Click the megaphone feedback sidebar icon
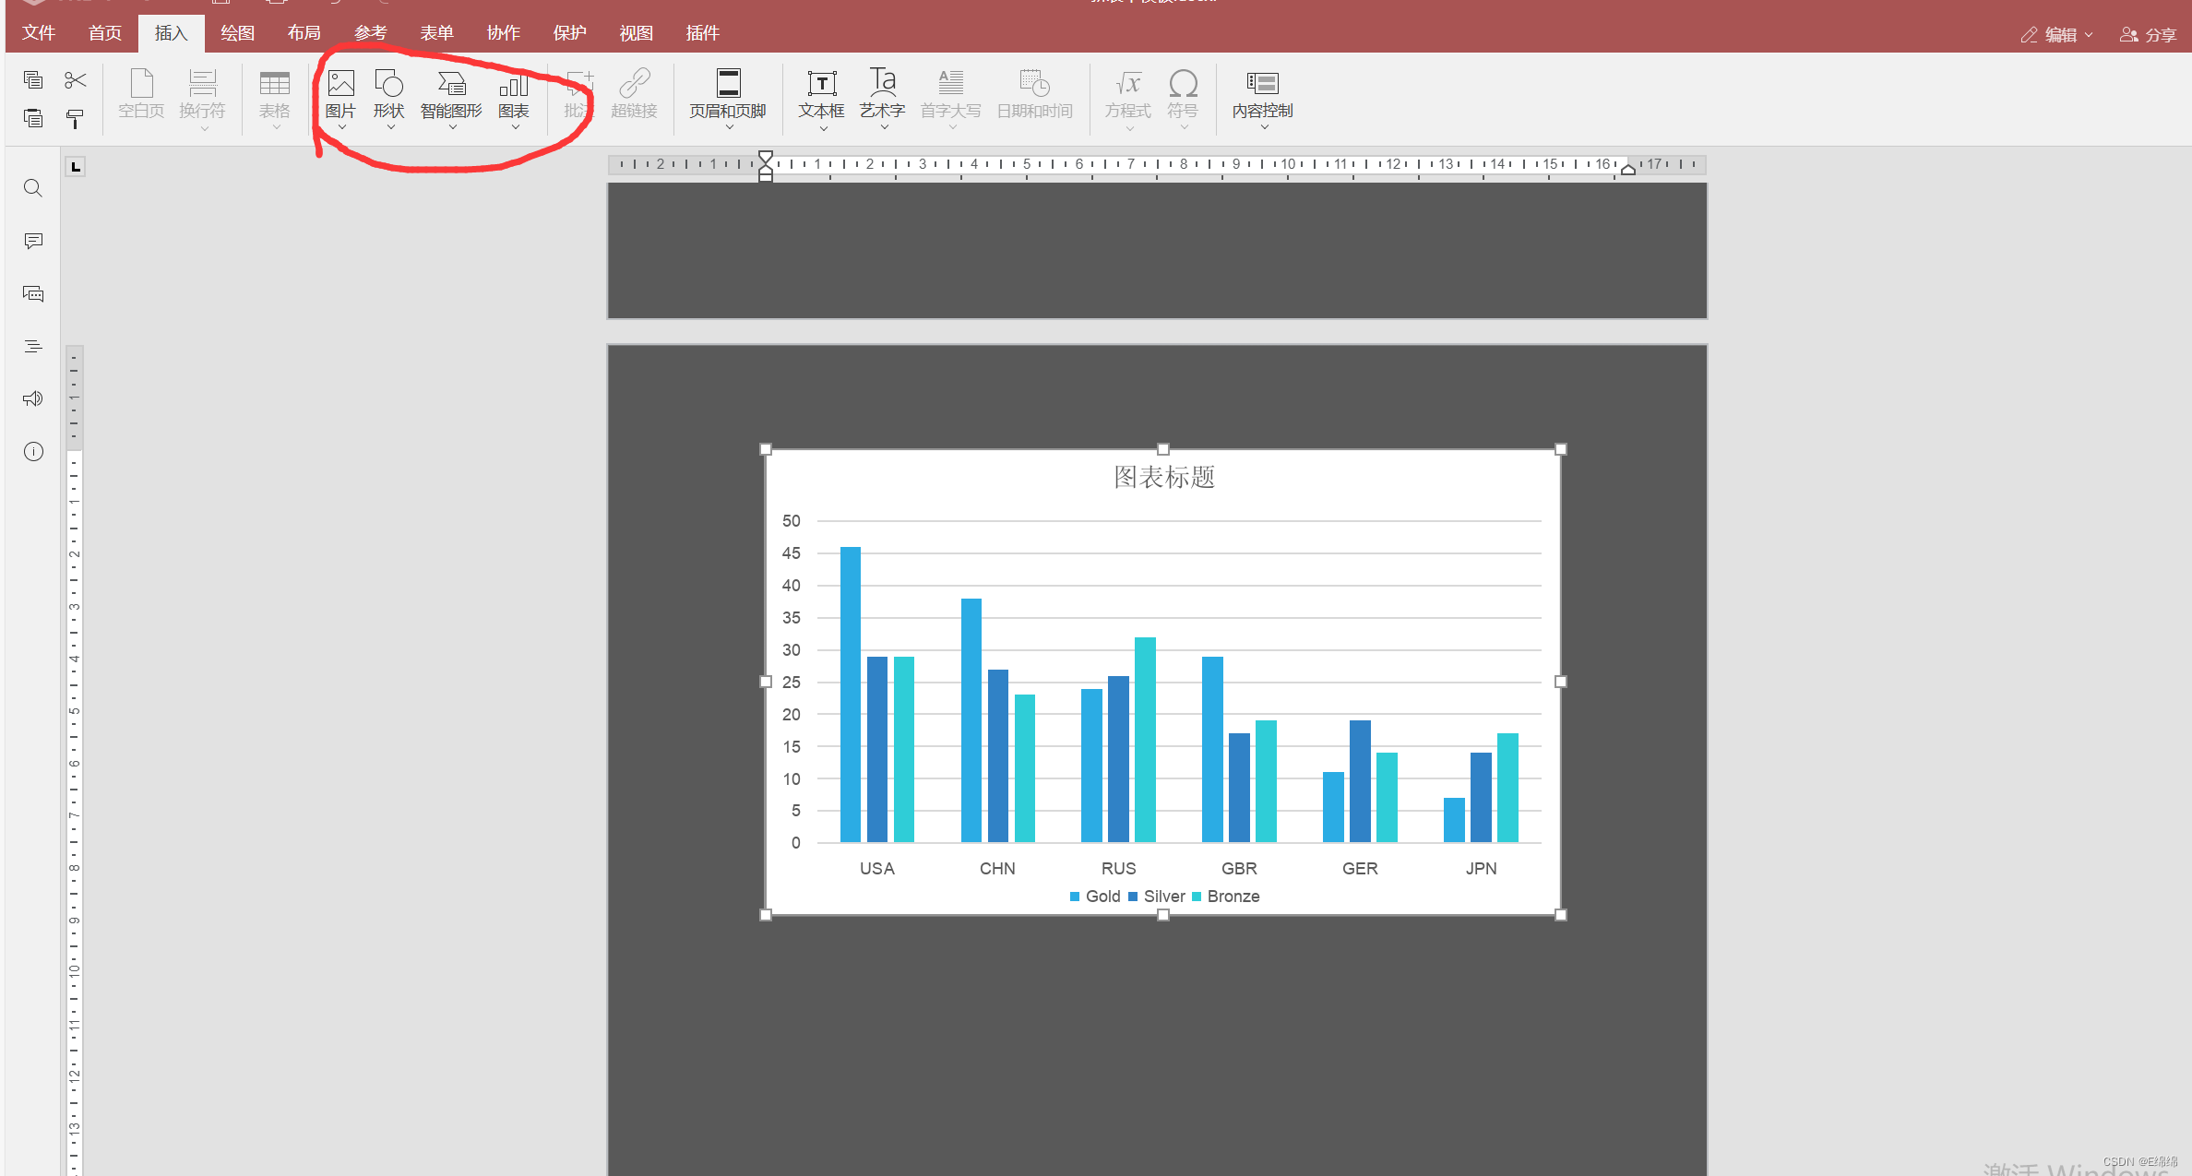The height and width of the screenshot is (1176, 2192). [x=33, y=398]
